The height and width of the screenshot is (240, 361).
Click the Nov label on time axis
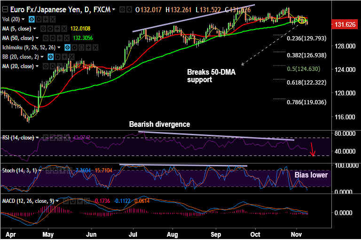(296, 234)
